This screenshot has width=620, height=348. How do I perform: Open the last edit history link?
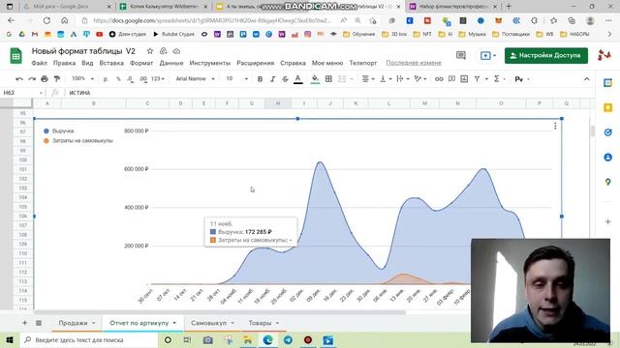414,63
